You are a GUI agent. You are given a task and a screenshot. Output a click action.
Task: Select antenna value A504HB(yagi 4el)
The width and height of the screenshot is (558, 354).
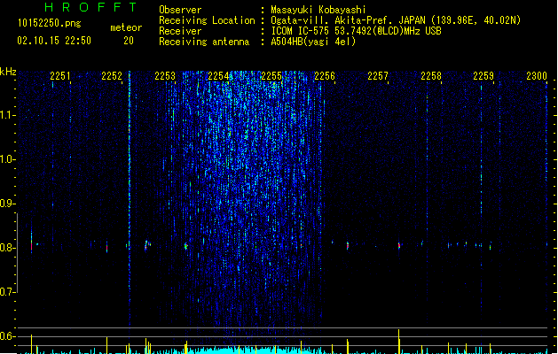[313, 42]
